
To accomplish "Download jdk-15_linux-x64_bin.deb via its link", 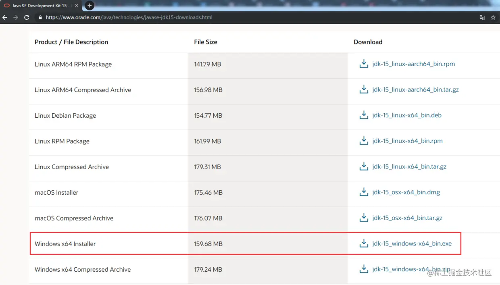I will [x=407, y=115].
